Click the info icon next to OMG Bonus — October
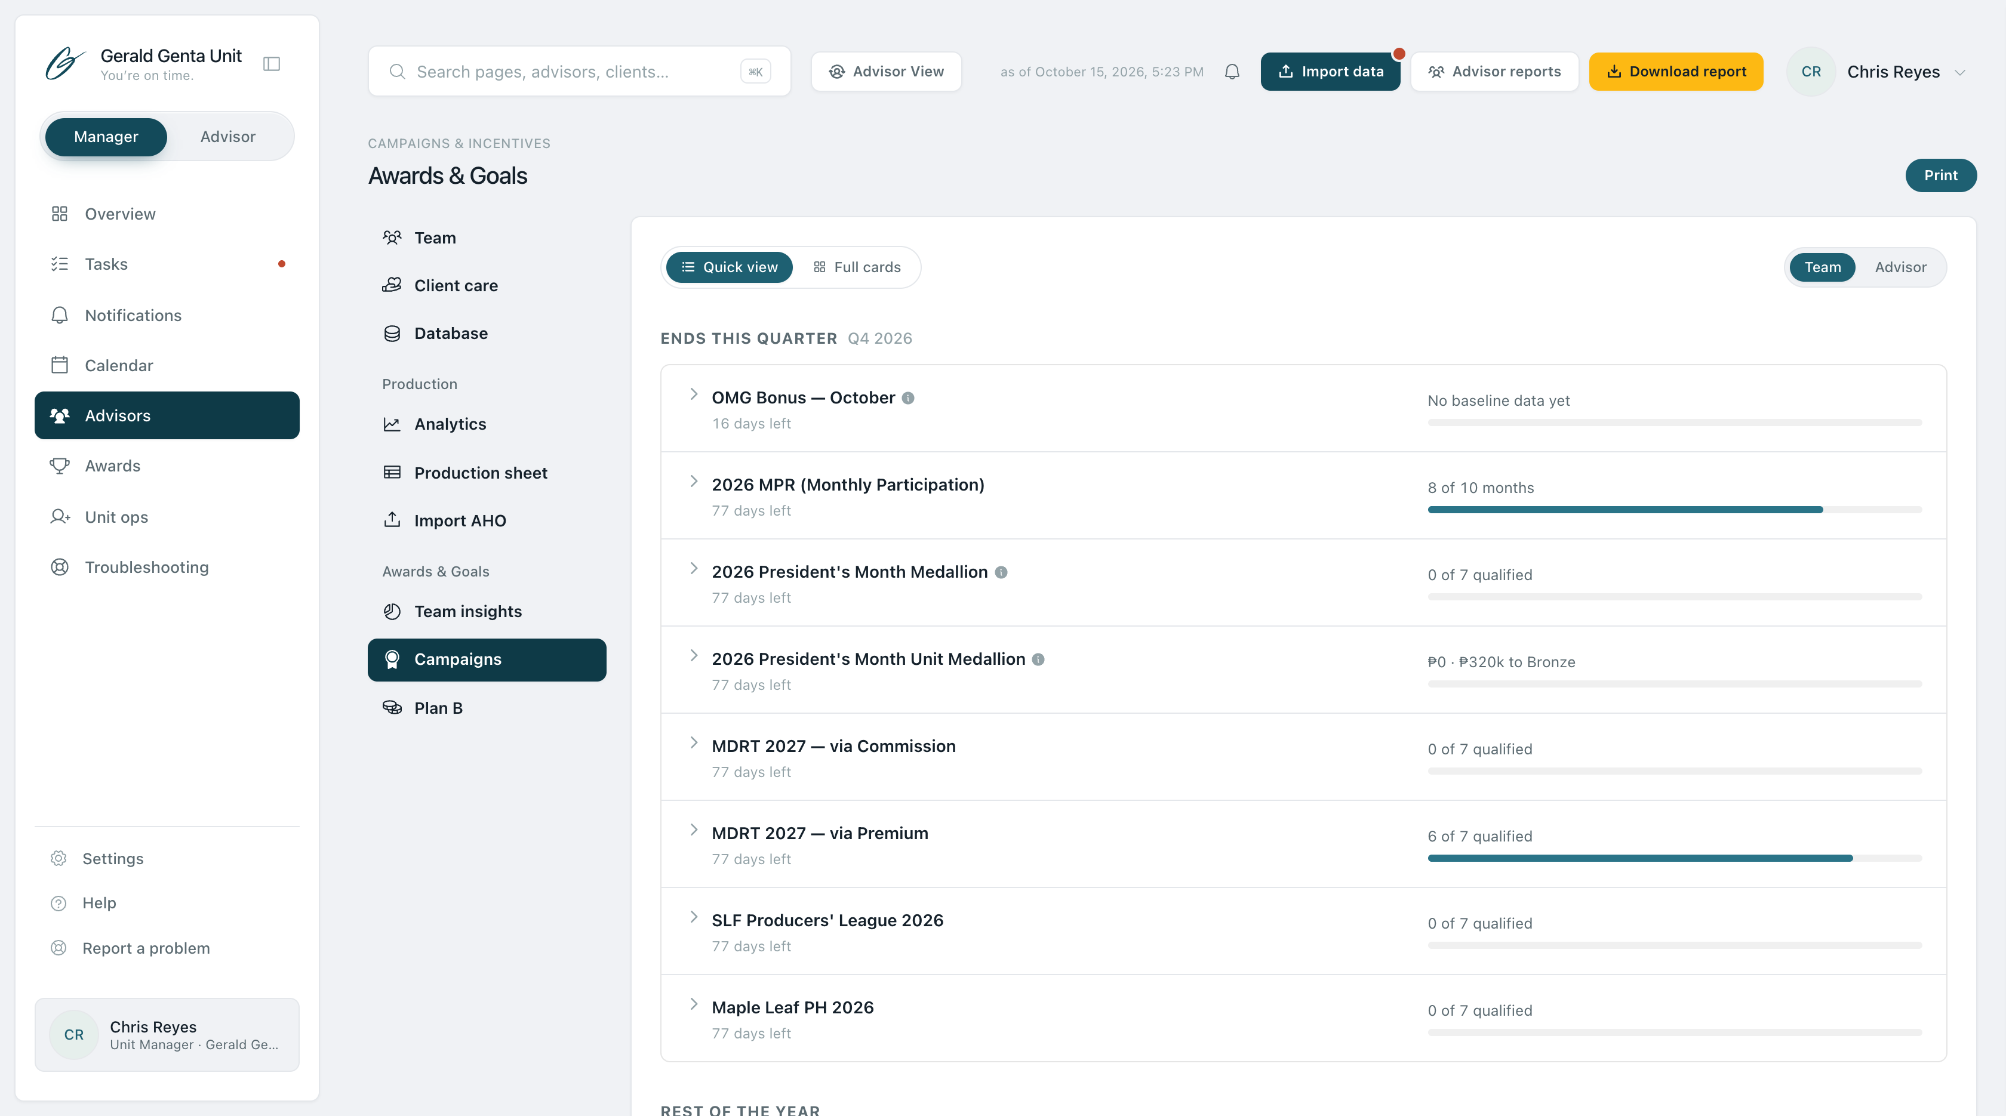The height and width of the screenshot is (1116, 2006). point(908,397)
